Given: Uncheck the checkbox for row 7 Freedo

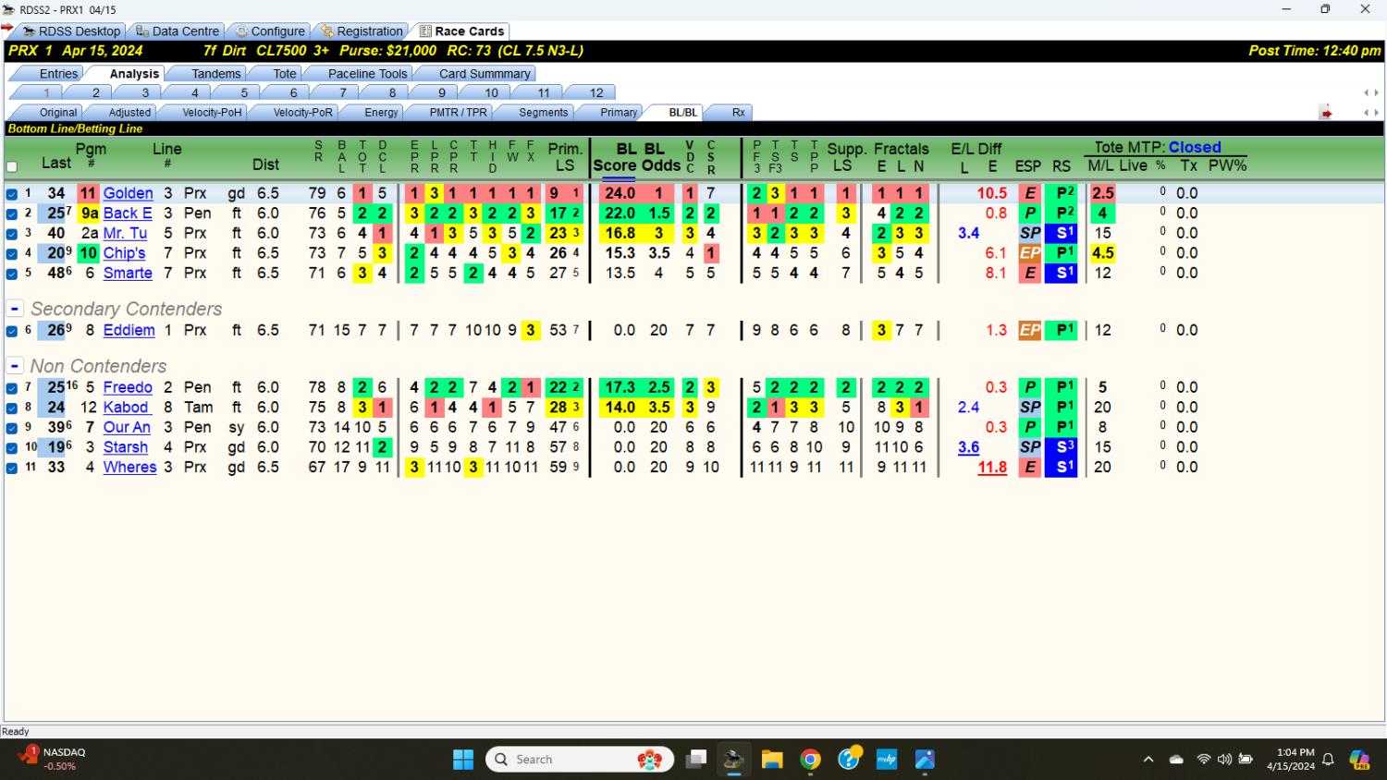Looking at the screenshot, I should click(12, 388).
